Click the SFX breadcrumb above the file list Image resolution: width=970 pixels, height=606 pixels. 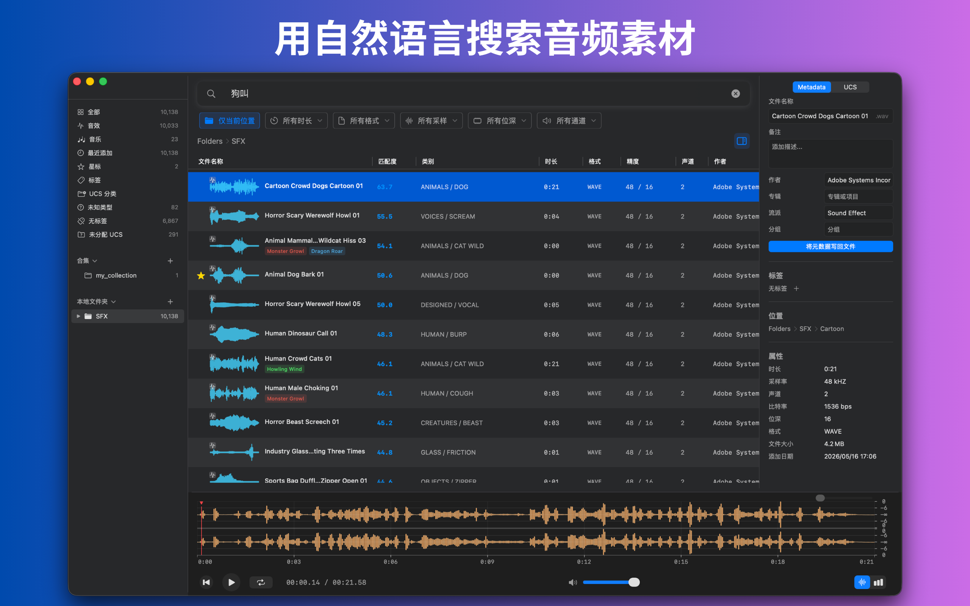click(238, 142)
